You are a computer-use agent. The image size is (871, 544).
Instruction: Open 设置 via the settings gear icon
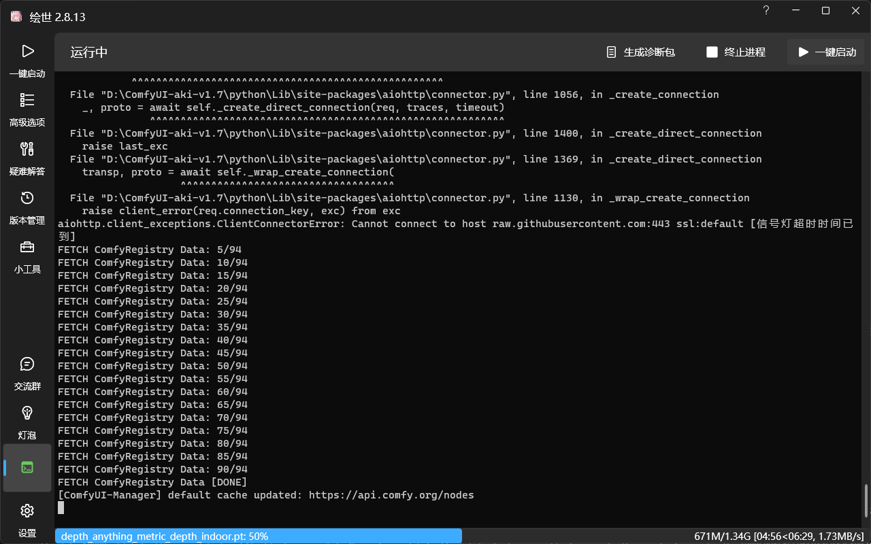coord(27,510)
